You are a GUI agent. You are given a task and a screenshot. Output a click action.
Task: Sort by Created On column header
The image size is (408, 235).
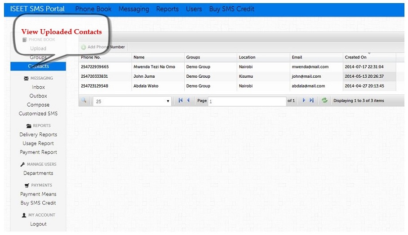pyautogui.click(x=355, y=58)
